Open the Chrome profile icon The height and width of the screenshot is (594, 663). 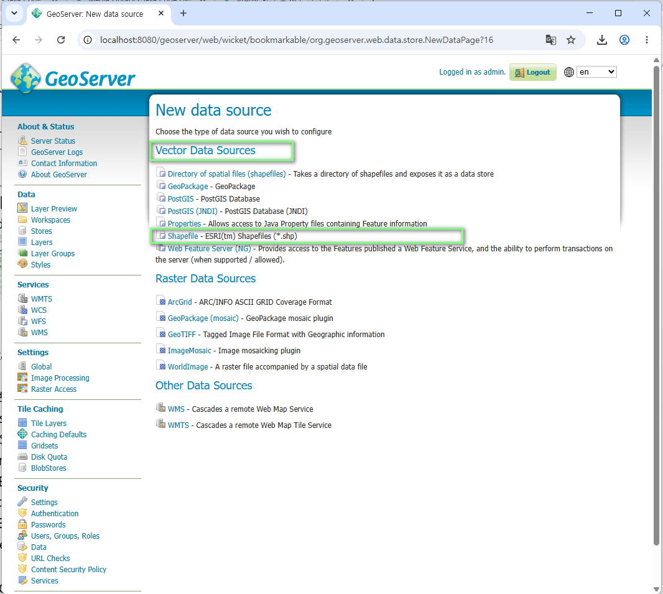(x=624, y=40)
